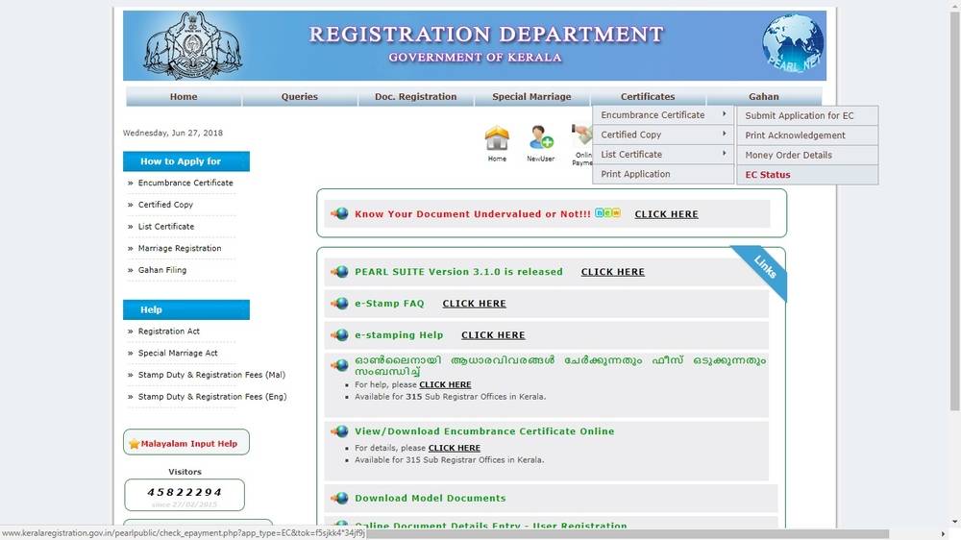Viewport: 961px width, 540px height.
Task: Open Gahan Filing sidebar link
Action: [162, 270]
